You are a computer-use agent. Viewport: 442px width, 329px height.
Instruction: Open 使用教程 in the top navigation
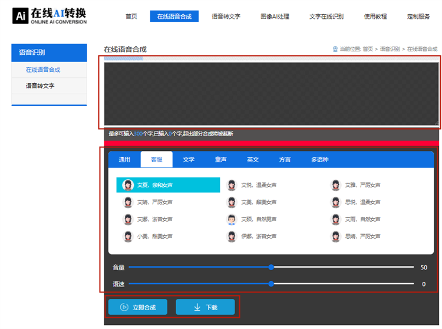375,17
